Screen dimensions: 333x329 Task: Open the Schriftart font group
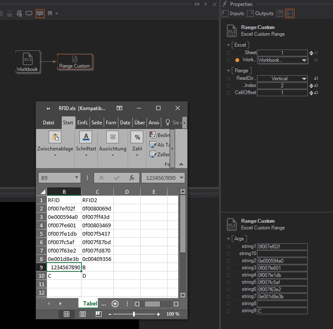(86, 144)
